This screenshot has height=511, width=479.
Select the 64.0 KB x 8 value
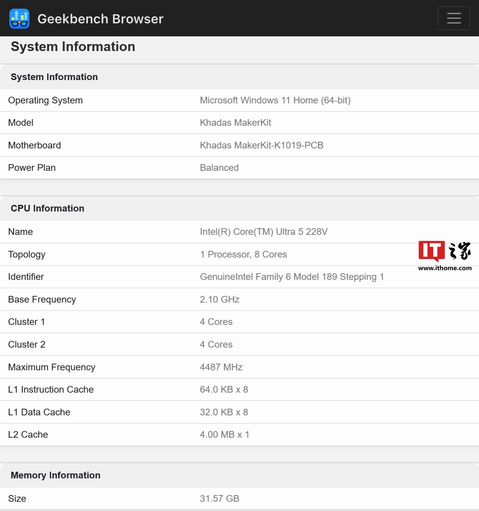click(224, 390)
